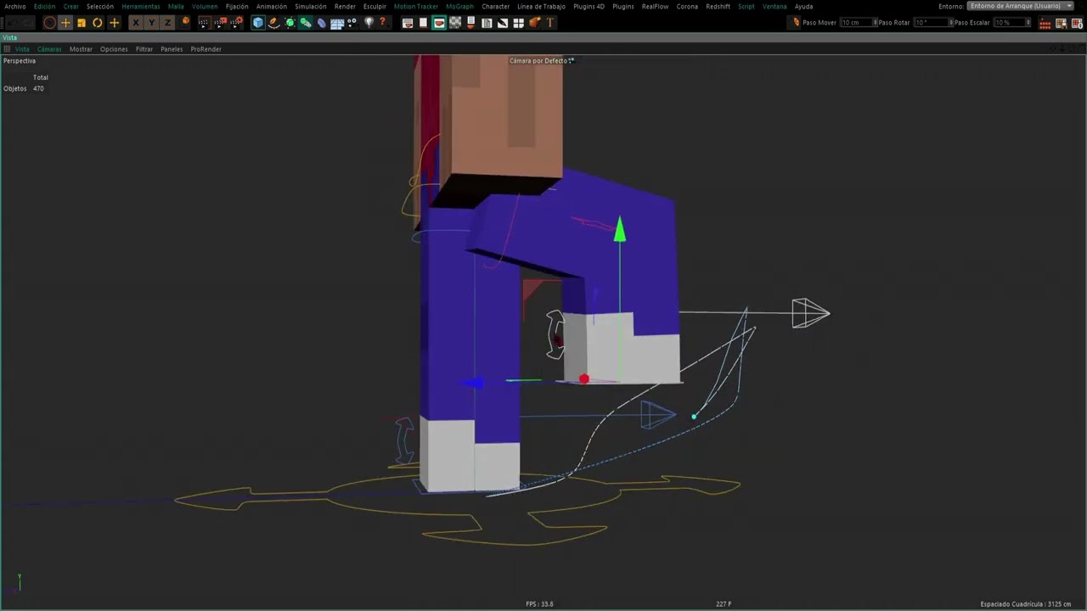Click the highlighted teal-framed toolbar icon

[439, 23]
